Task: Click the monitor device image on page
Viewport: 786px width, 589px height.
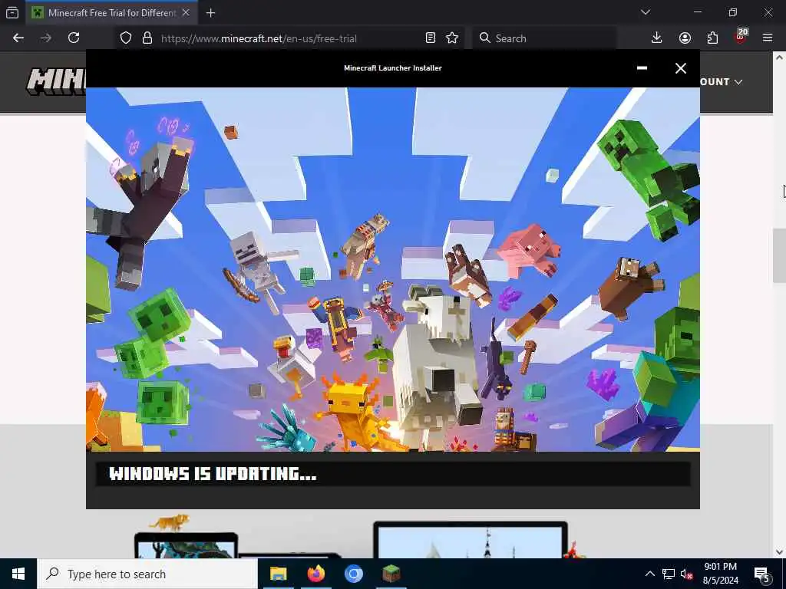Action: tap(471, 540)
